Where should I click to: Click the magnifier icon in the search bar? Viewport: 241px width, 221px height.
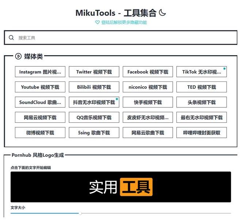click(x=11, y=38)
